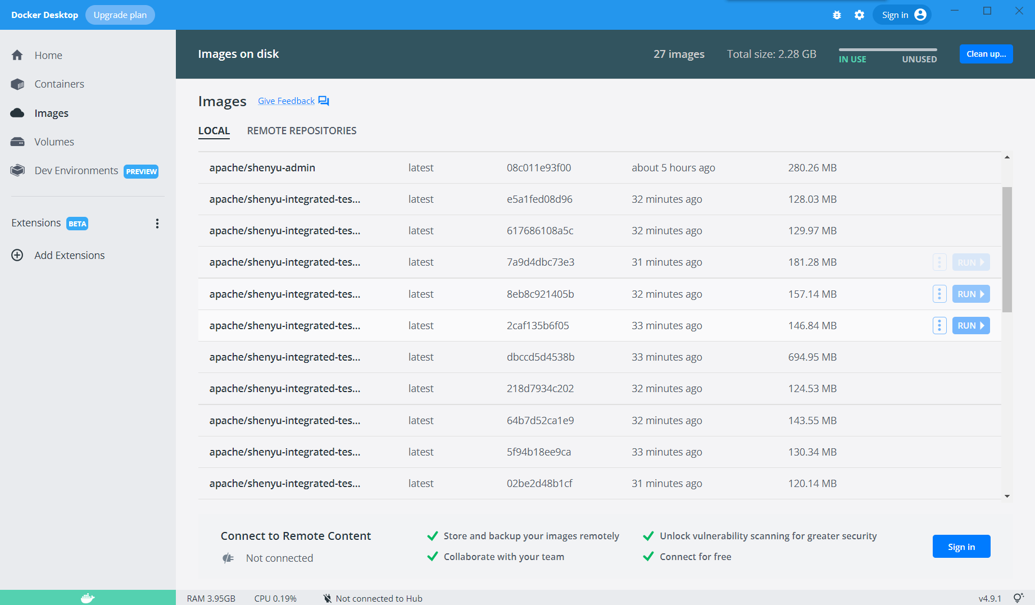This screenshot has width=1035, height=605.
Task: Select the Images cloud icon
Action: click(17, 113)
